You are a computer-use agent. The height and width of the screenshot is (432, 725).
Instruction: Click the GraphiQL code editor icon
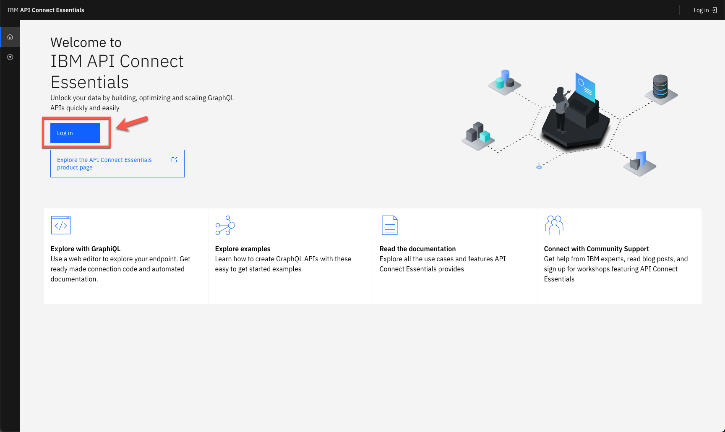coord(60,225)
